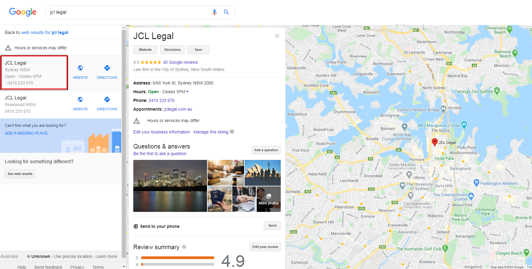Click the Send to phone button
Viewport: 532px width, 269px height.
tap(272, 226)
